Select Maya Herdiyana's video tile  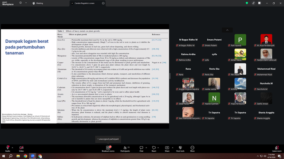[x=240, y=98]
